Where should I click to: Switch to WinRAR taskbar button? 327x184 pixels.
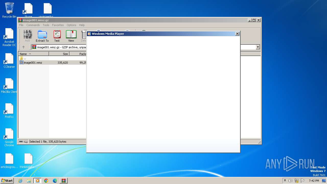point(64,181)
